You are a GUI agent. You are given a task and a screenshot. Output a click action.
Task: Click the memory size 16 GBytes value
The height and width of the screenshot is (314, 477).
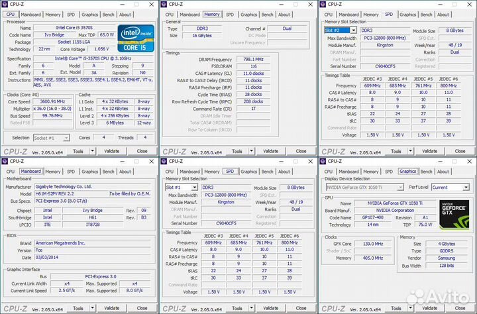(202, 36)
